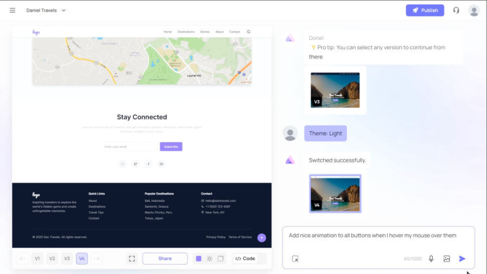Click the Subscribe button
The height and width of the screenshot is (274, 487).
click(x=171, y=147)
